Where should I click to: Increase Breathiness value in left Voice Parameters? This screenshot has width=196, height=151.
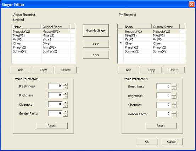(66, 84)
